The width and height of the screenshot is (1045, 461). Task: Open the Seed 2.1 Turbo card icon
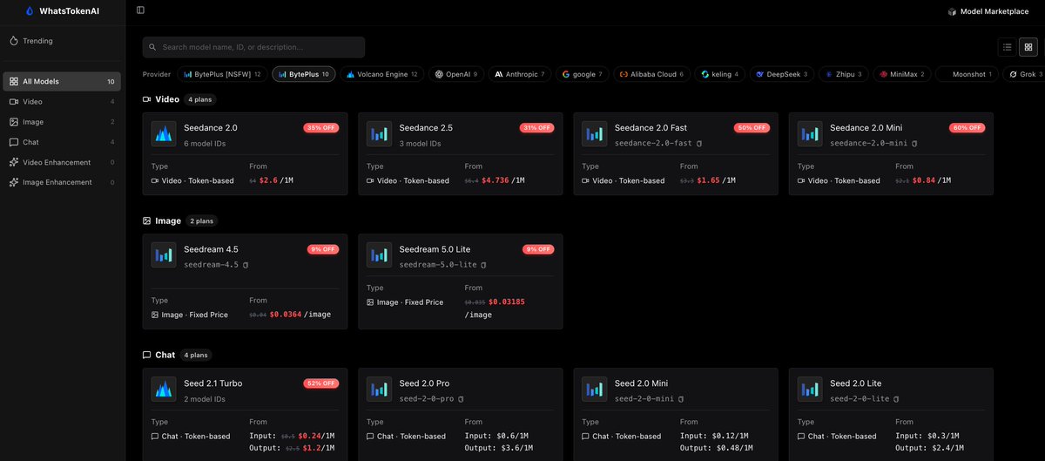tap(164, 389)
